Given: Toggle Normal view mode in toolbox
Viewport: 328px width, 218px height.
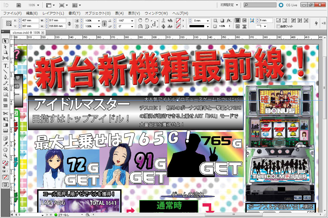Looking at the screenshot, I should point(5,184).
